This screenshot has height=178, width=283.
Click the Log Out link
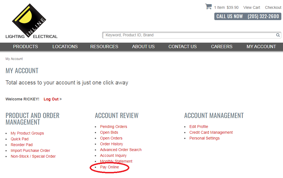coord(51,99)
